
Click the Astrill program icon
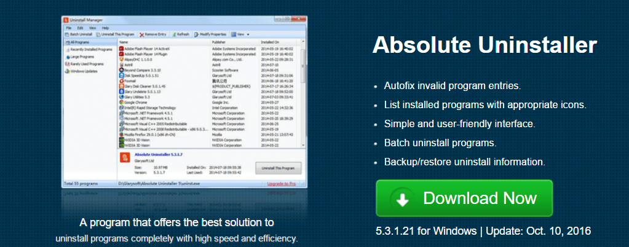click(x=121, y=64)
